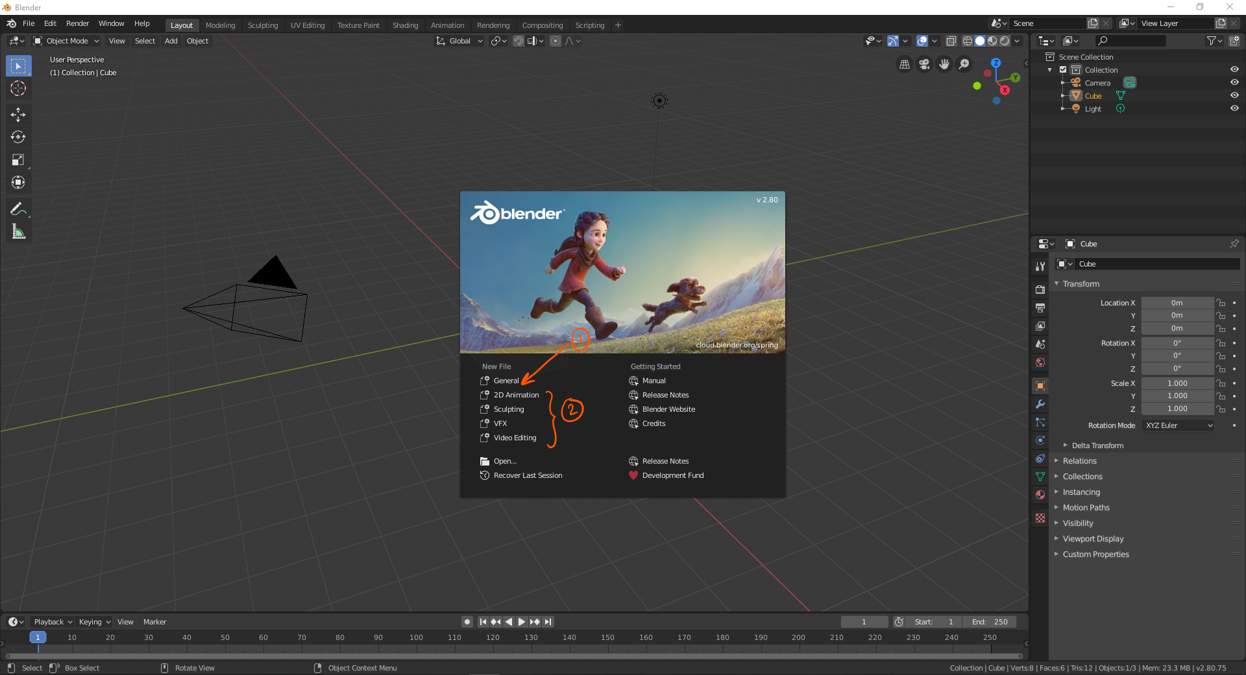Open the Object Mode dropdown
This screenshot has height=675, width=1246.
(x=66, y=41)
